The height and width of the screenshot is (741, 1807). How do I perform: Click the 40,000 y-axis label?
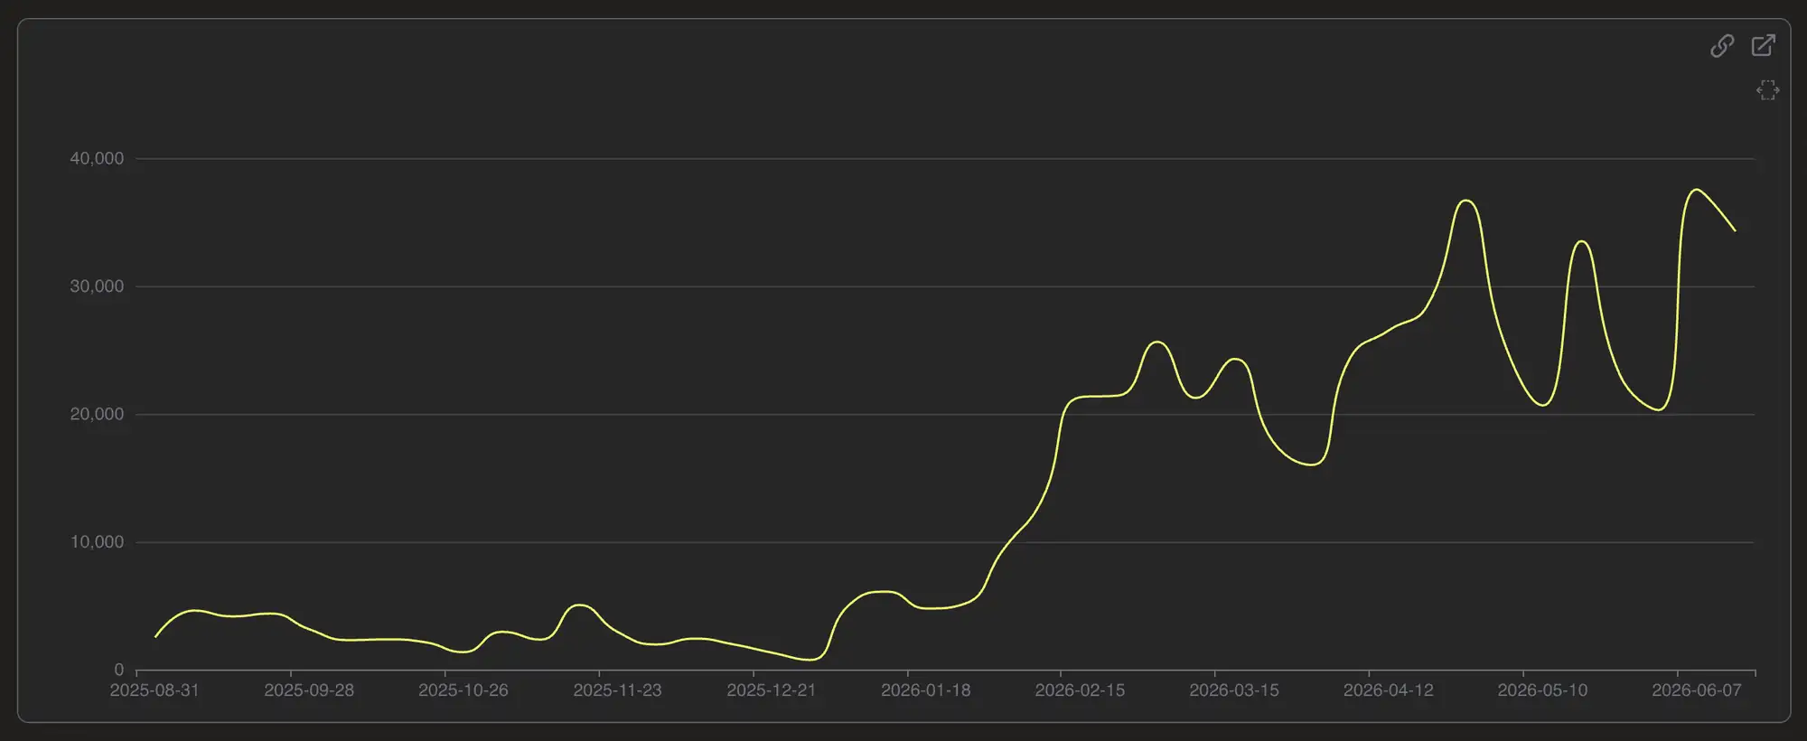tap(97, 158)
